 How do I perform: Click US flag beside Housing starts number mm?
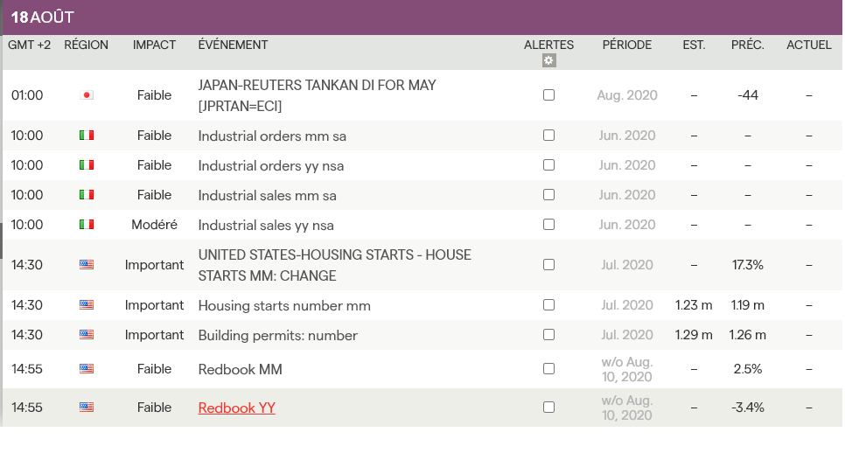(x=87, y=305)
